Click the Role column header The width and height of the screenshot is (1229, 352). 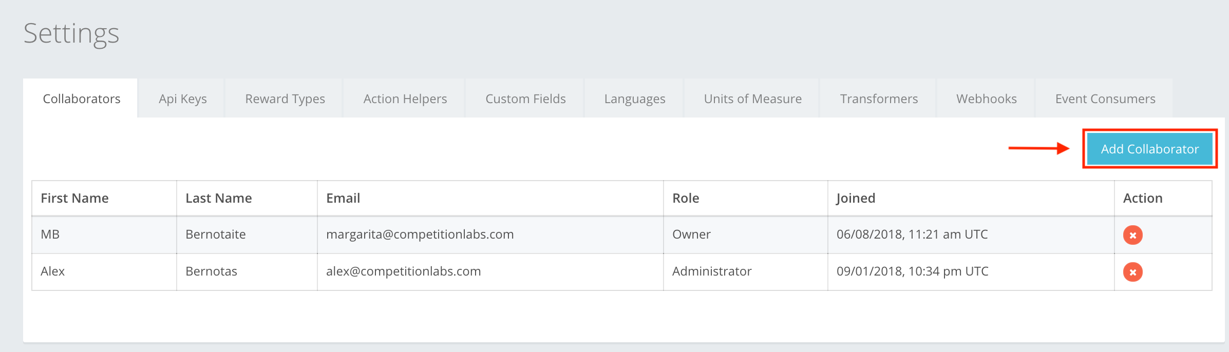(x=686, y=198)
